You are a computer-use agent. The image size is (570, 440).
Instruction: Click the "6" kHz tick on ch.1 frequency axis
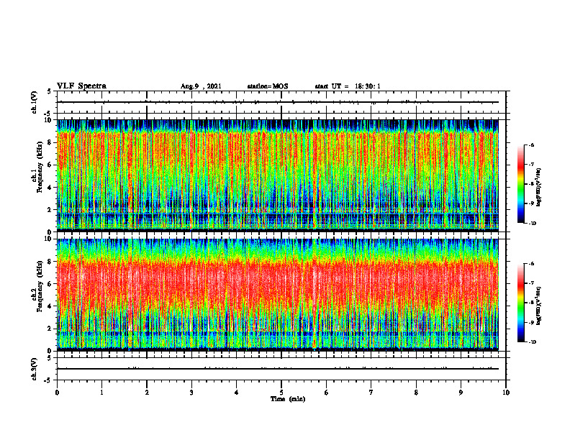(50, 165)
